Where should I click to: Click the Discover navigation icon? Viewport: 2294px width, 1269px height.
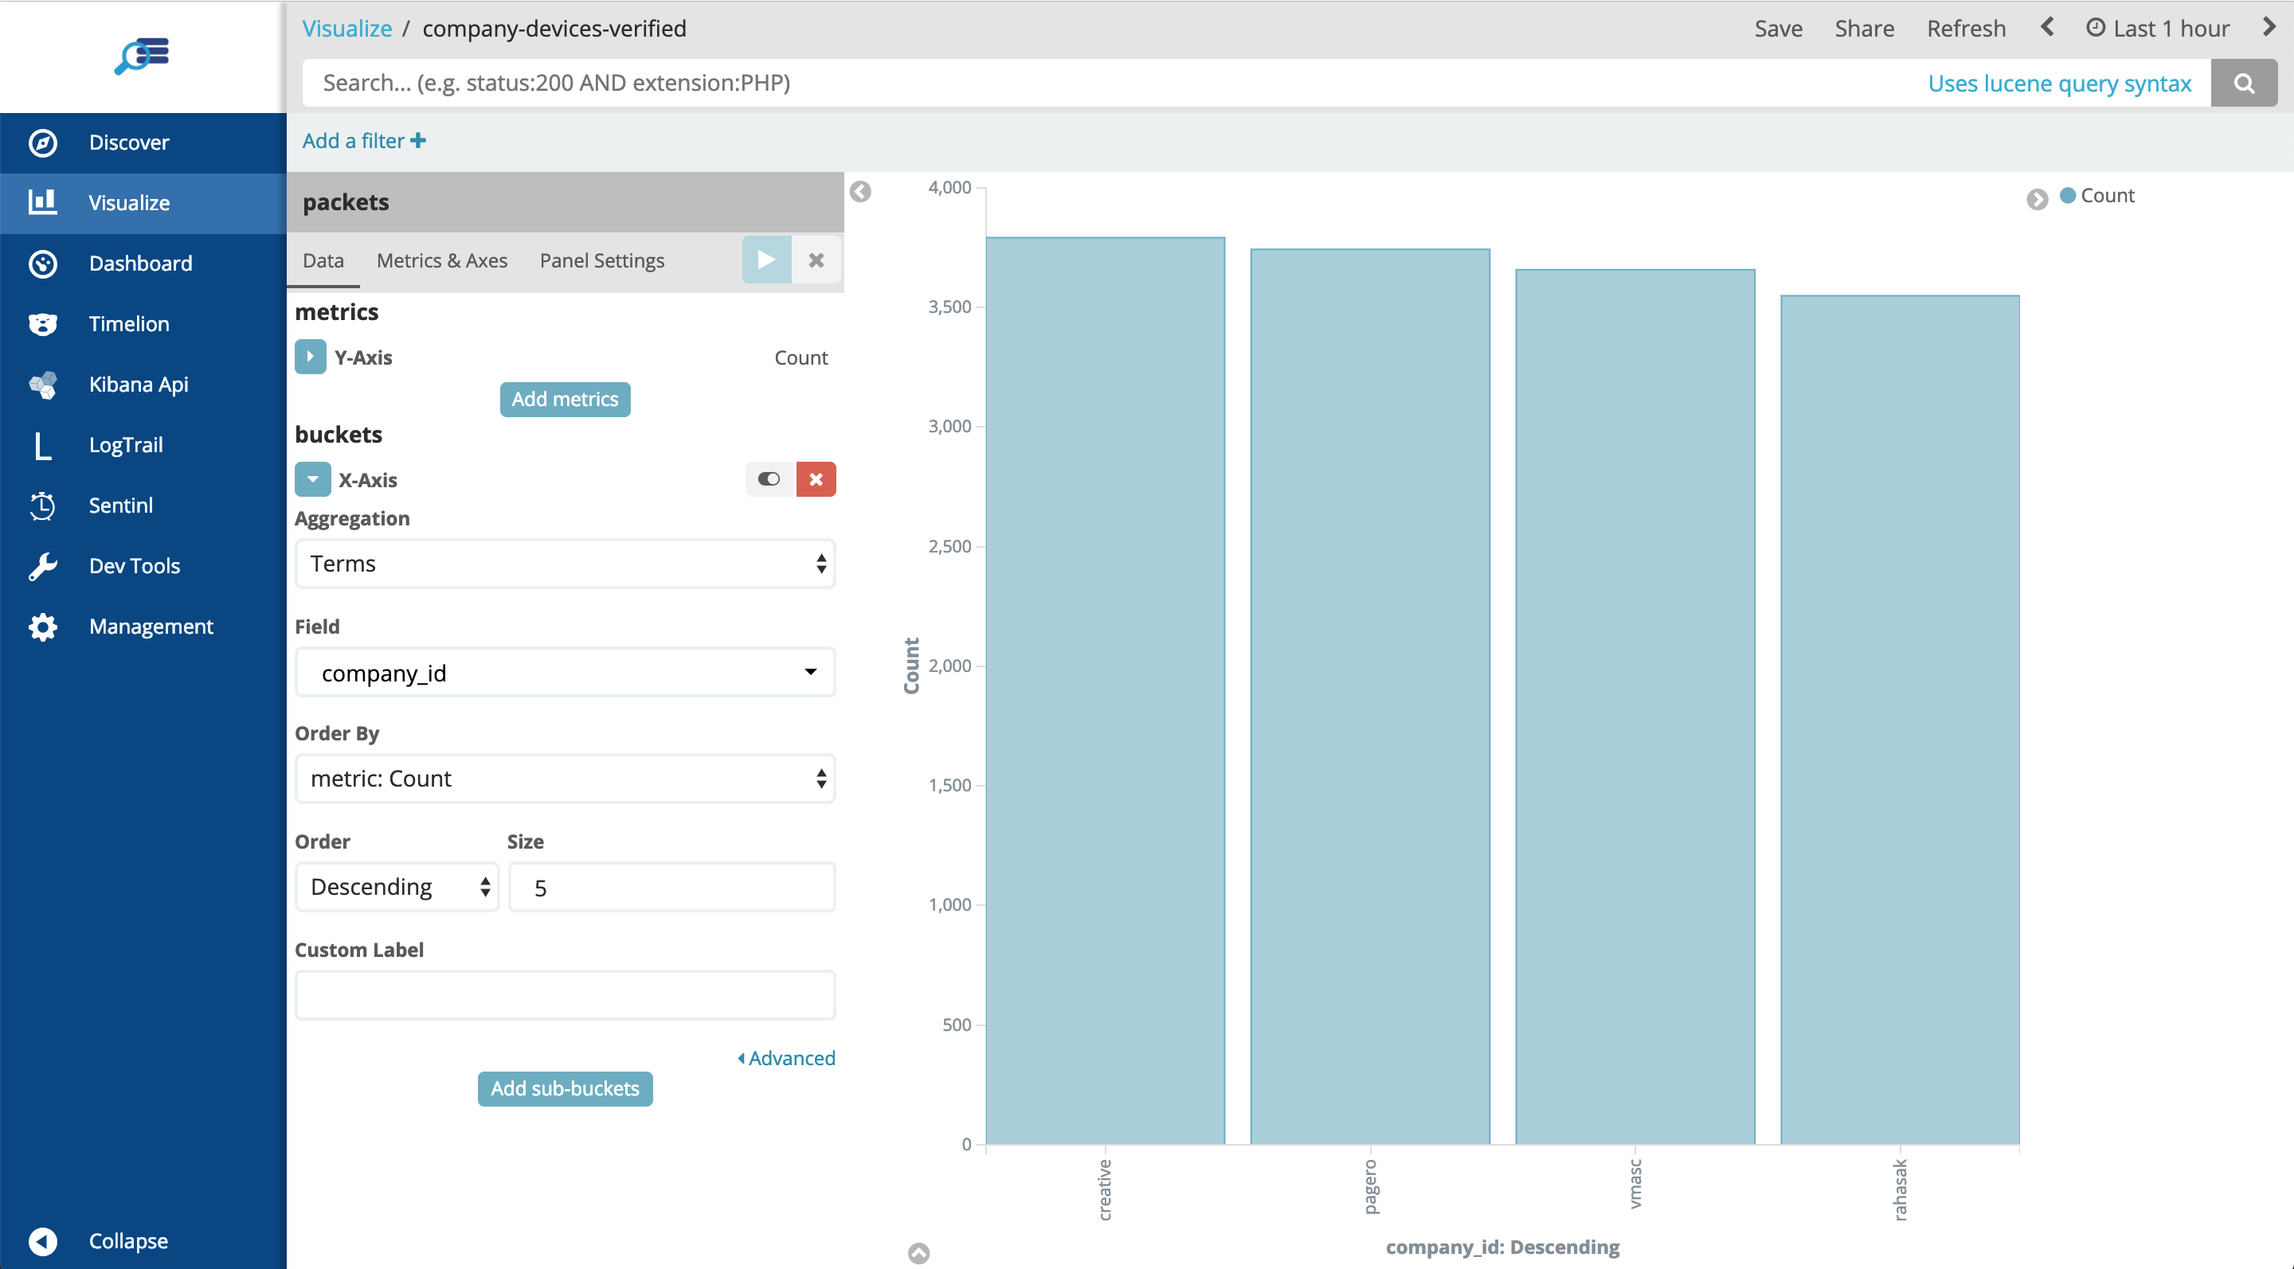pyautogui.click(x=42, y=141)
